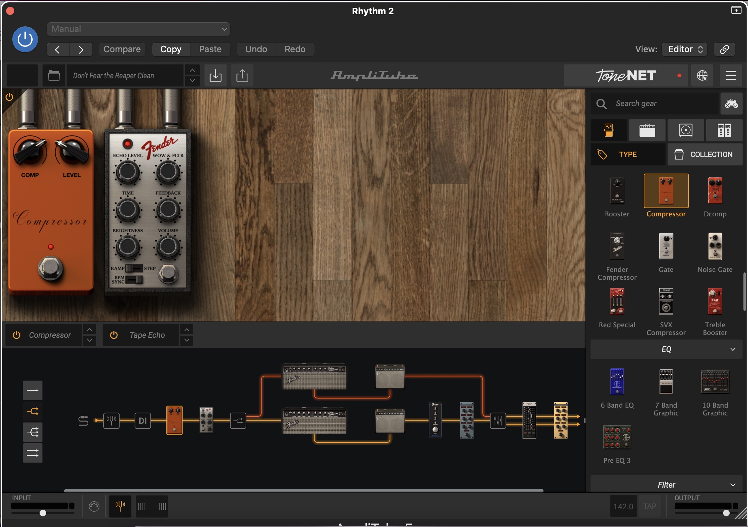Expand the Filter section header
The height and width of the screenshot is (527, 748).
click(666, 485)
